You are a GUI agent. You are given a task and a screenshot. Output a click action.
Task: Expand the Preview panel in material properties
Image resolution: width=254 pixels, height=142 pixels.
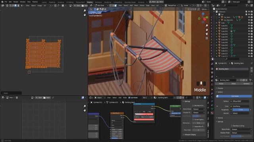point(220,88)
